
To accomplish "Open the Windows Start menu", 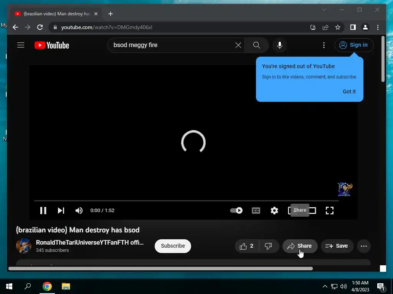I will [9, 286].
